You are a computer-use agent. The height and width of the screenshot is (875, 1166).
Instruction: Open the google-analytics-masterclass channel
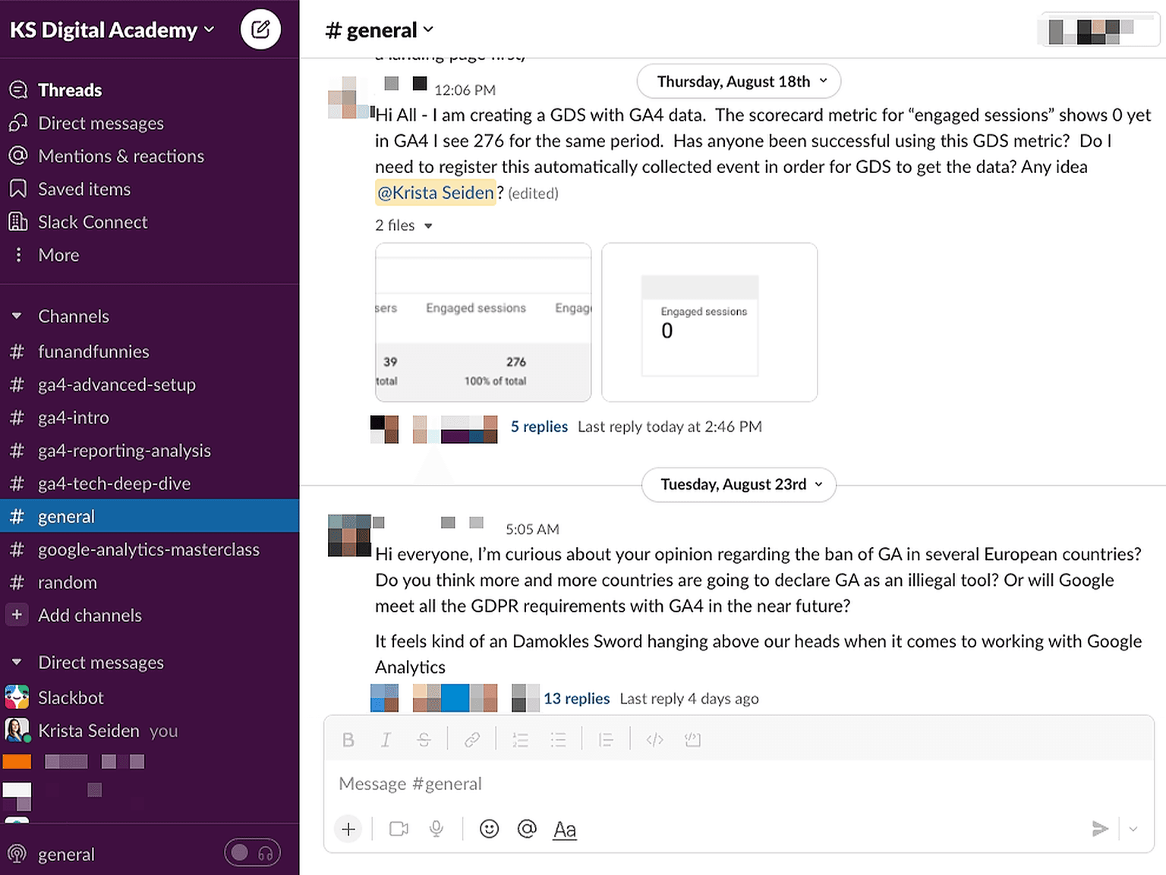pyautogui.click(x=150, y=549)
